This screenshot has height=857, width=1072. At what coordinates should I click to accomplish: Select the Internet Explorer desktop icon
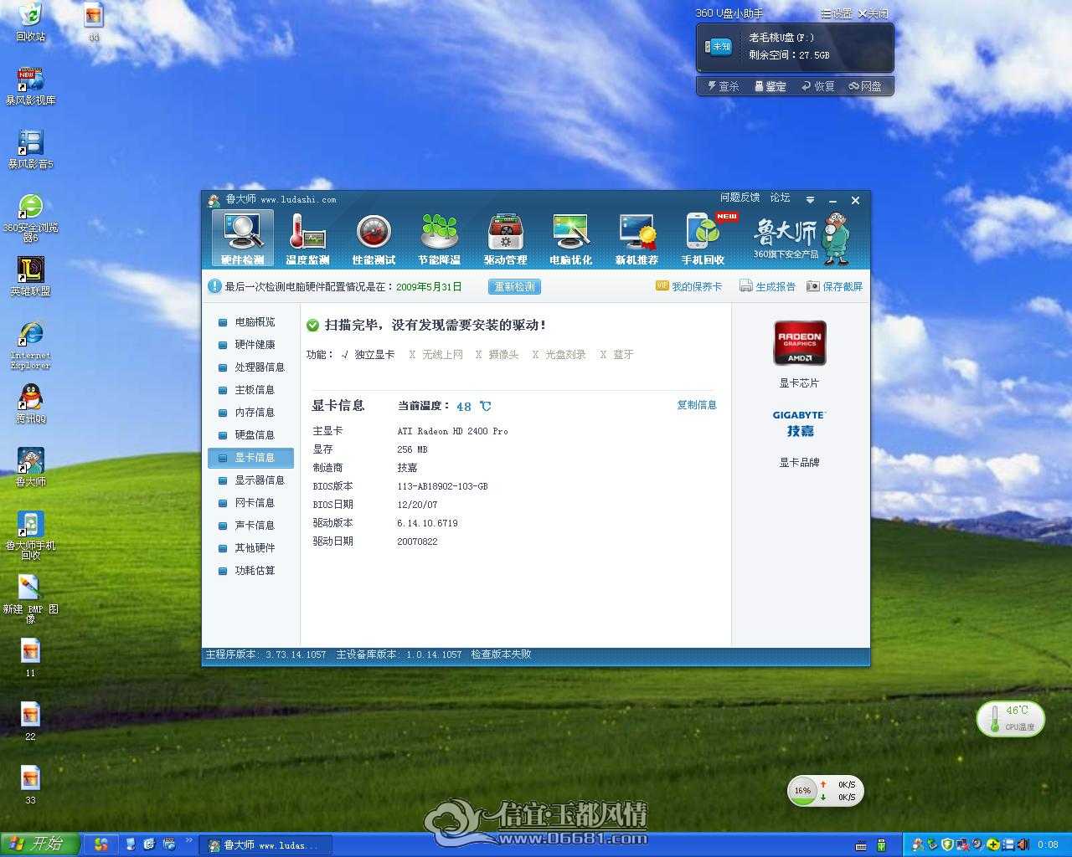pyautogui.click(x=30, y=345)
